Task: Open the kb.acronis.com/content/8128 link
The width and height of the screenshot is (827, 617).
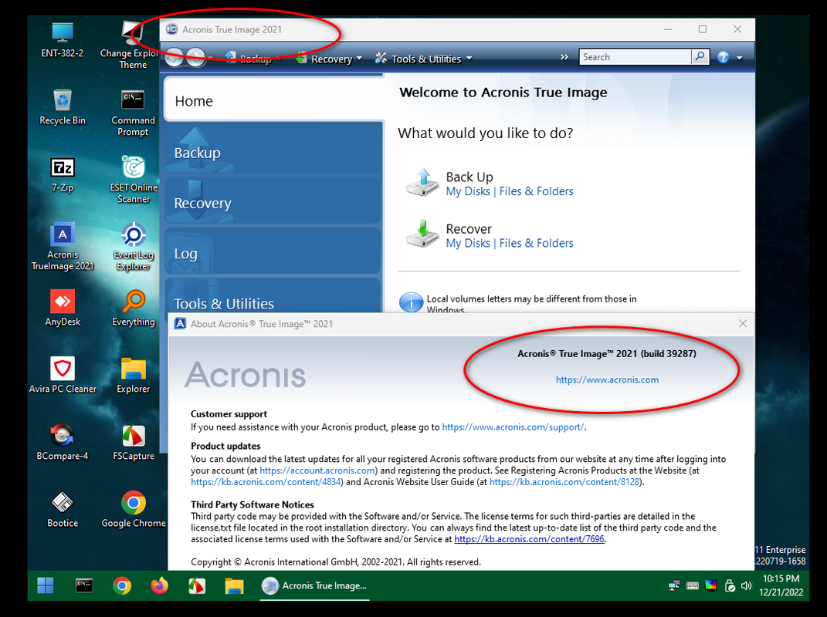Action: 564,481
